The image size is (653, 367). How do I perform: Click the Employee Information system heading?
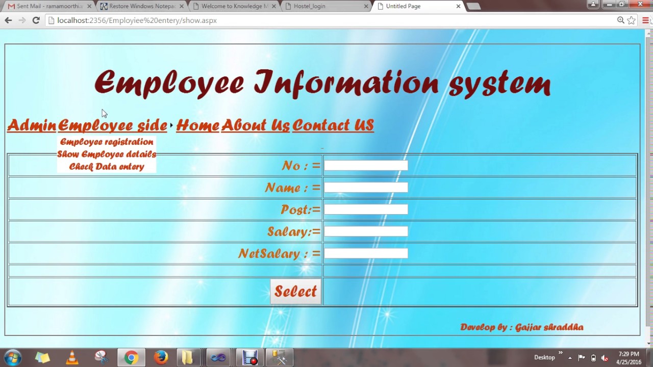[322, 83]
